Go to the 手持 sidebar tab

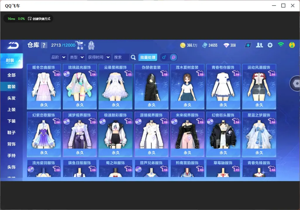11,155
